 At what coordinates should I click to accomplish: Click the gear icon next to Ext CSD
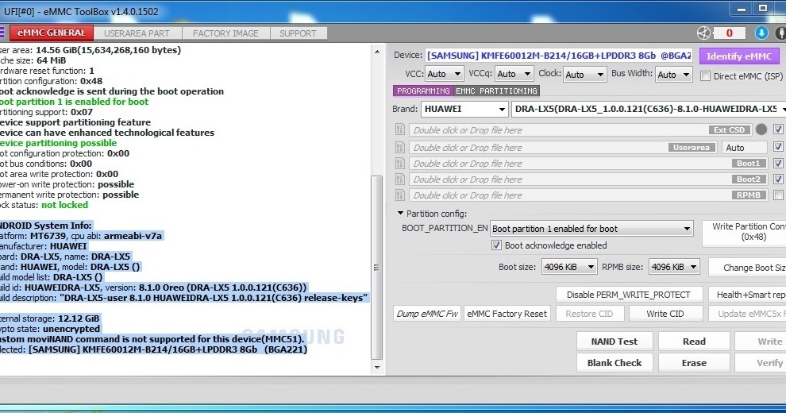coord(761,129)
